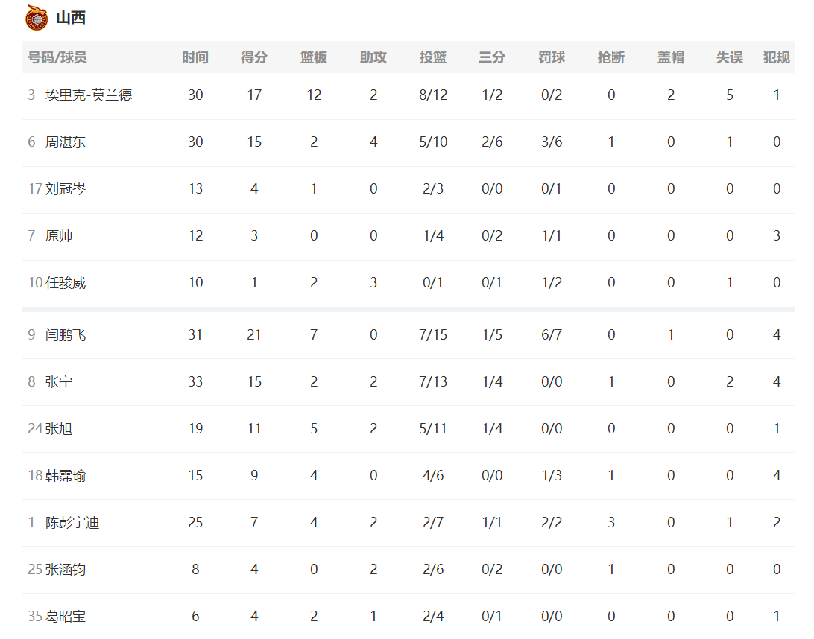Viewport: 814px width, 639px height.
Task: Select the 闫鹏飞 player row name
Action: (66, 334)
